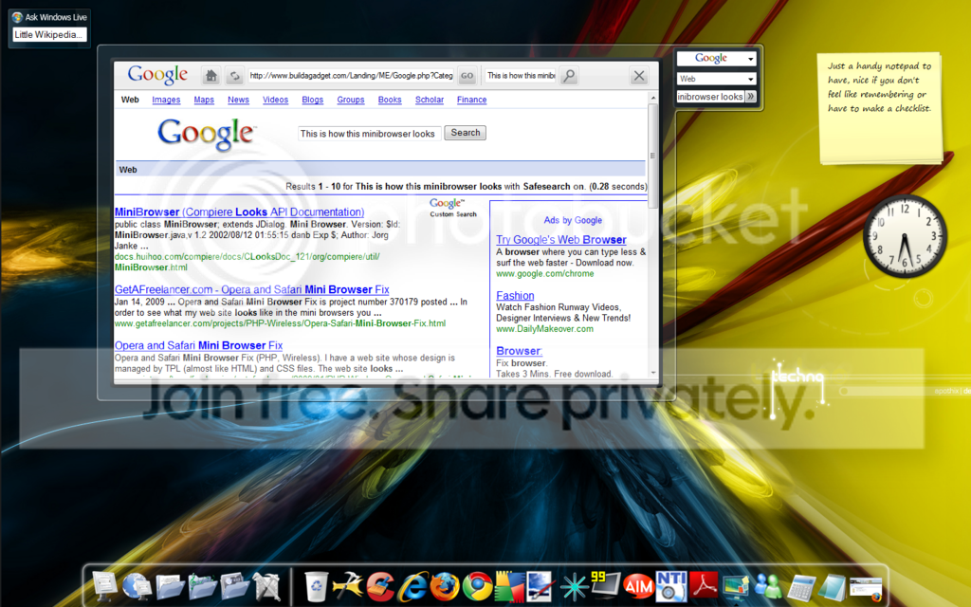This screenshot has width=971, height=607.
Task: Open the Scholar link on Google
Action: click(430, 100)
